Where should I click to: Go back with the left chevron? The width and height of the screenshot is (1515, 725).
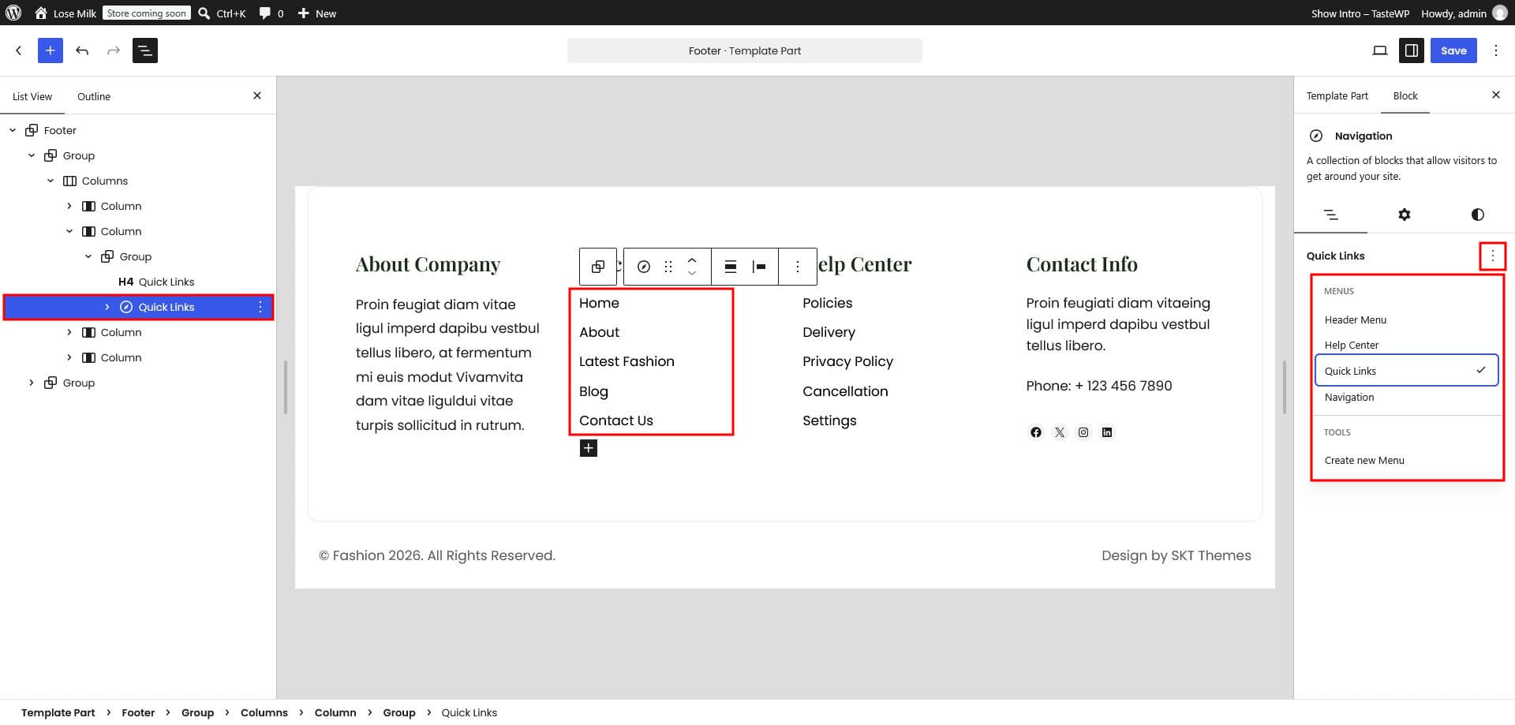19,50
